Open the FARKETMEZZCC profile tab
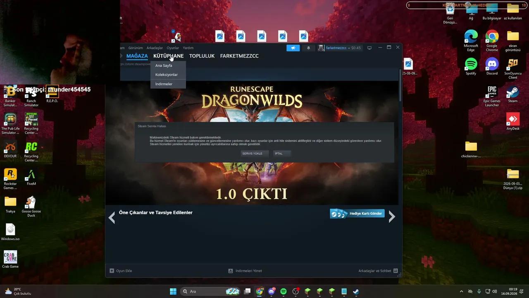 (x=239, y=56)
